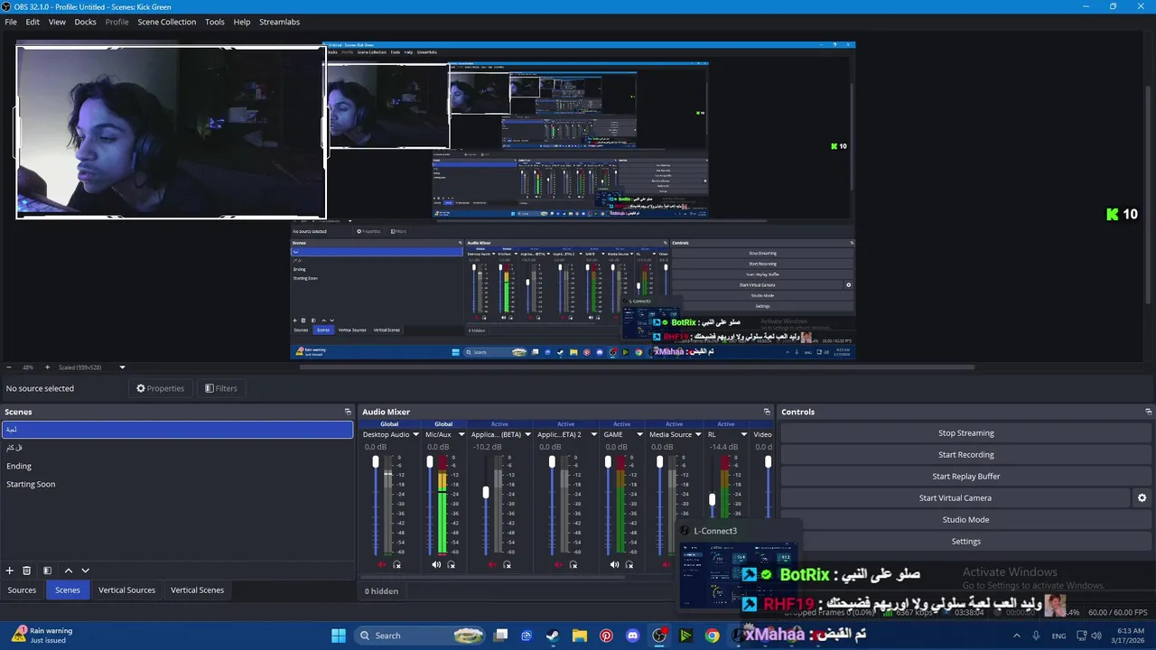The width and height of the screenshot is (1156, 650).
Task: Click Stop Streaming button
Action: pos(965,432)
